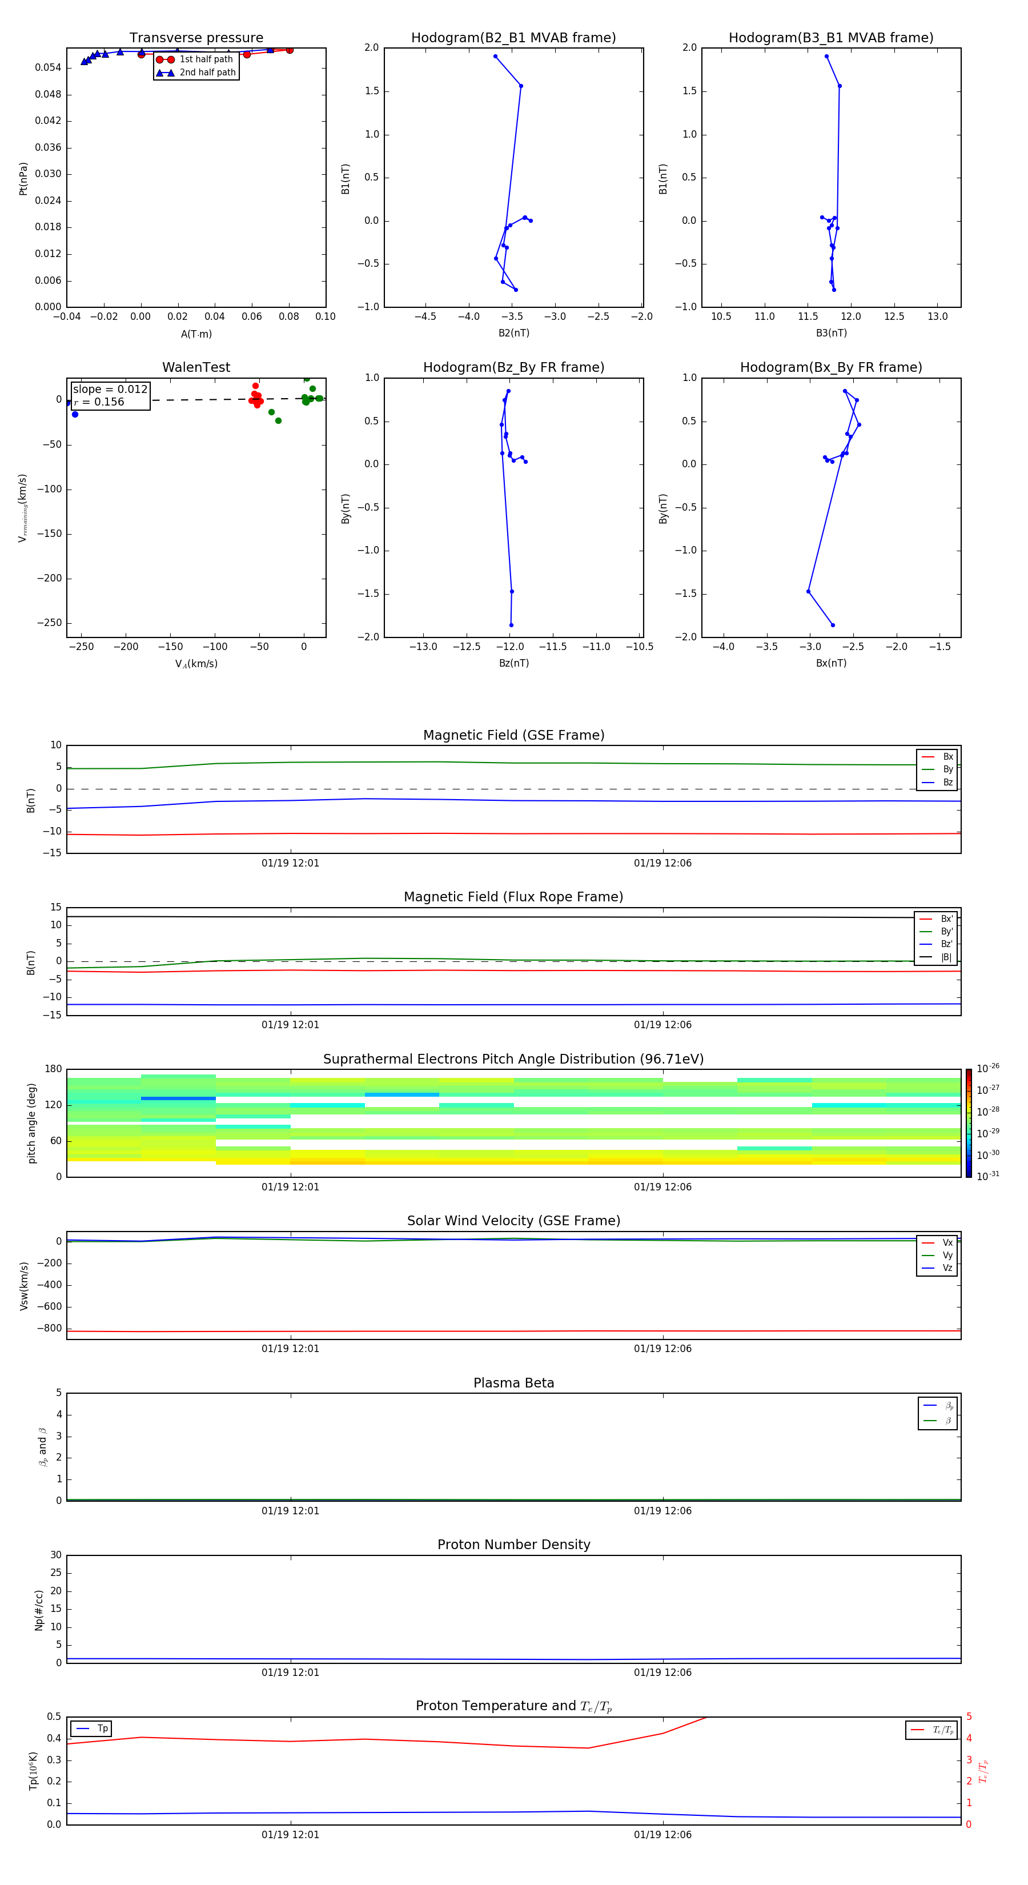Select the Vy entry in velocity legend

937,1255
